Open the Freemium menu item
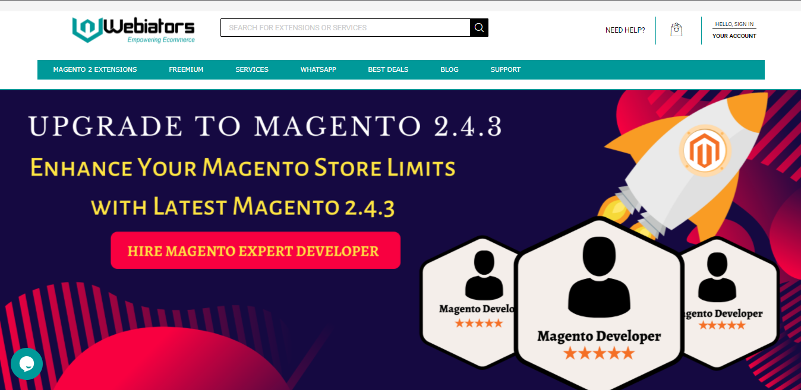The height and width of the screenshot is (390, 801). [186, 69]
